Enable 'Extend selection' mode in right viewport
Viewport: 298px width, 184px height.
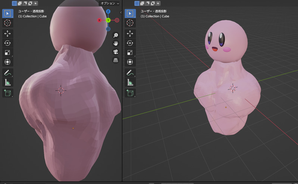tap(142, 3)
